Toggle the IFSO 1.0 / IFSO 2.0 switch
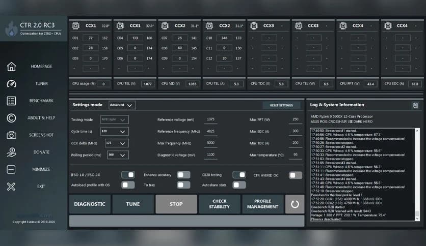This screenshot has width=426, height=246. tap(128, 175)
